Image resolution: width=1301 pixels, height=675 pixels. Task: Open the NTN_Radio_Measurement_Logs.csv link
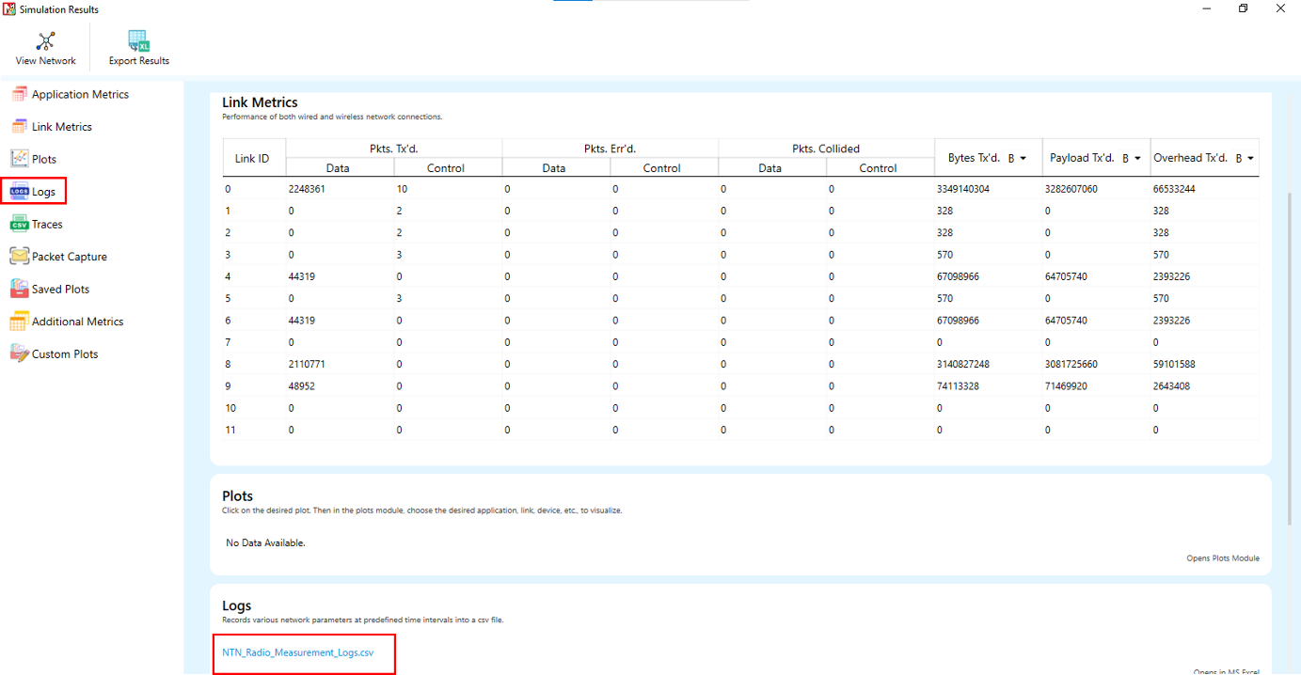(297, 652)
